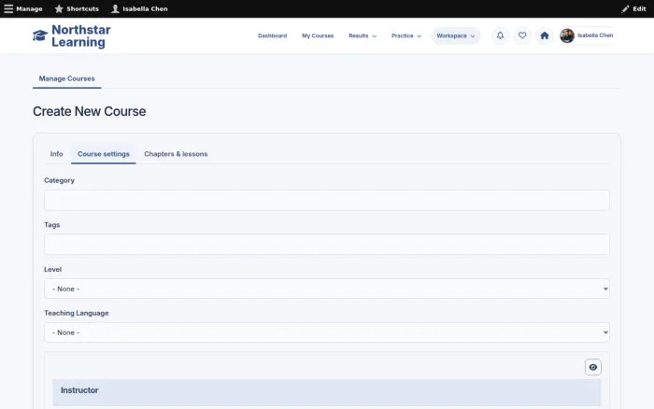Click the Create New Course heading
Screen dimensions: 654x409
[x=90, y=111]
